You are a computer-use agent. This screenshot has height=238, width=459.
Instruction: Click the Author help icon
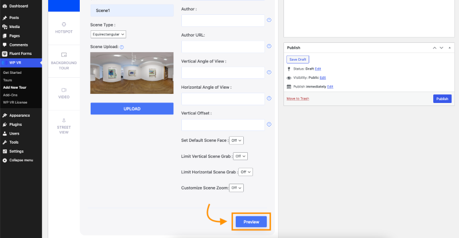click(269, 20)
